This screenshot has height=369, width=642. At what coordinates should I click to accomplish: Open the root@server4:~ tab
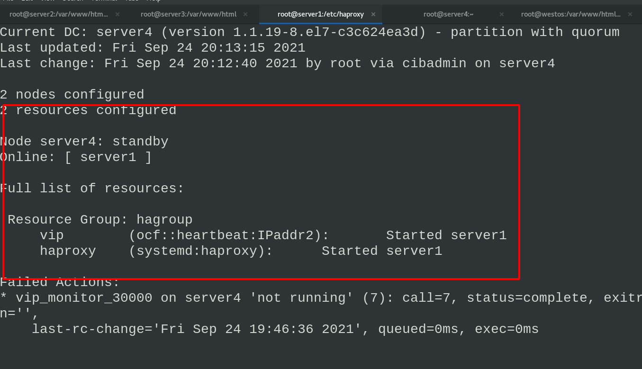[x=448, y=14]
